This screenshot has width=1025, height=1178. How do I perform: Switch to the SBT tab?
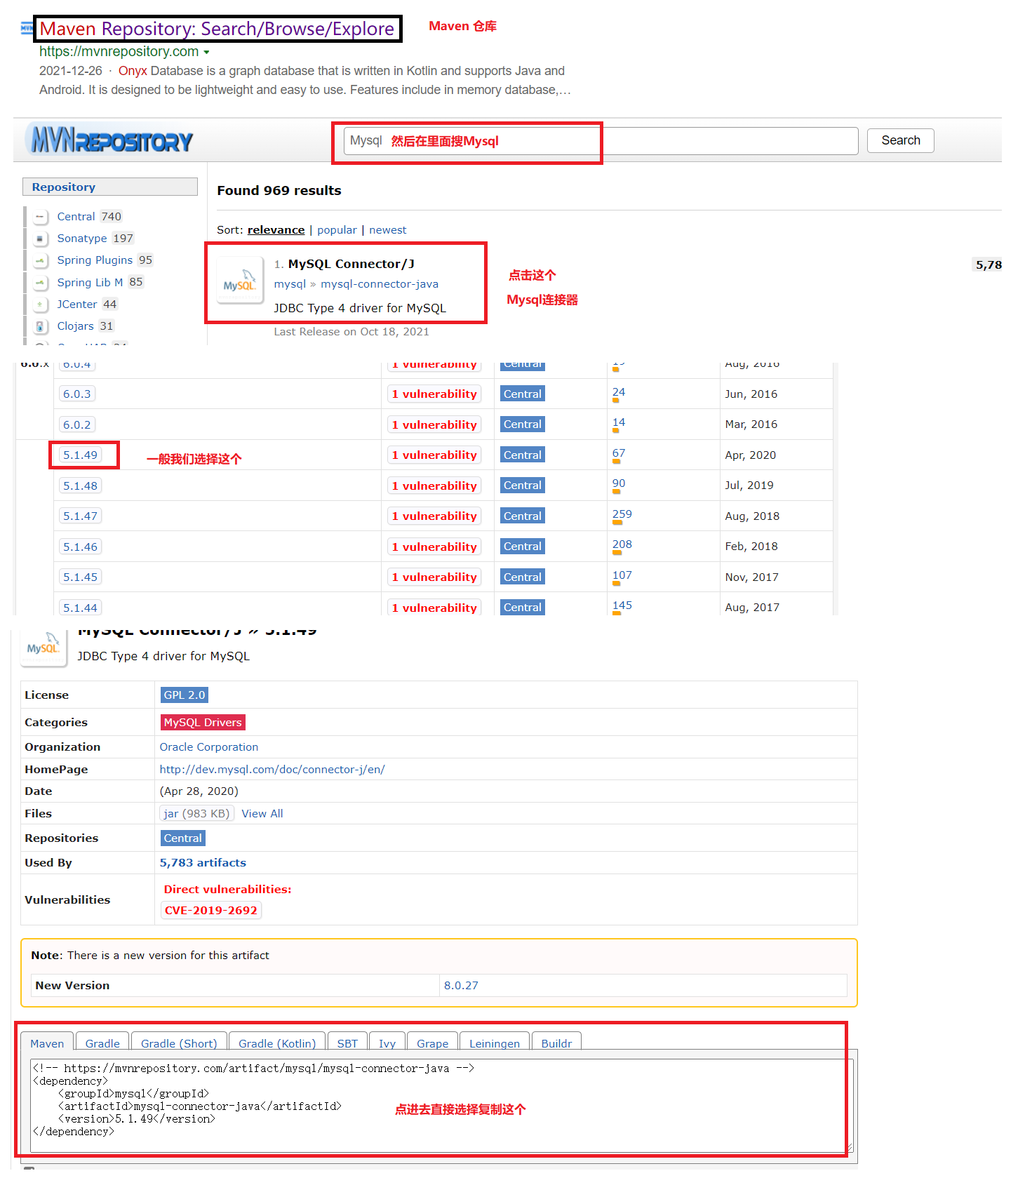[x=347, y=1043]
